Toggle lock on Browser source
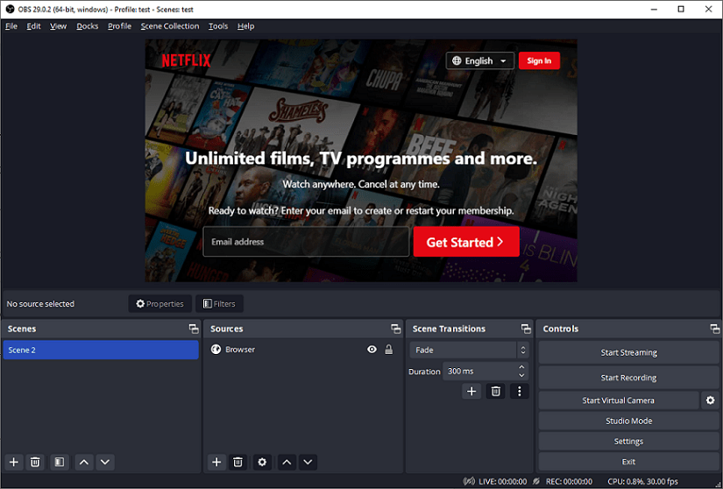This screenshot has width=723, height=489. tap(389, 350)
